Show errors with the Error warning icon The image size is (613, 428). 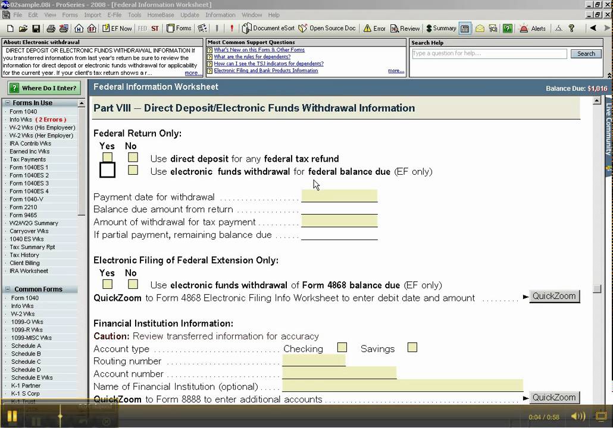374,29
